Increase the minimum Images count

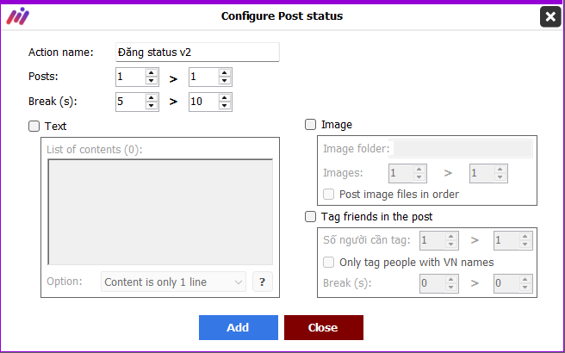419,170
